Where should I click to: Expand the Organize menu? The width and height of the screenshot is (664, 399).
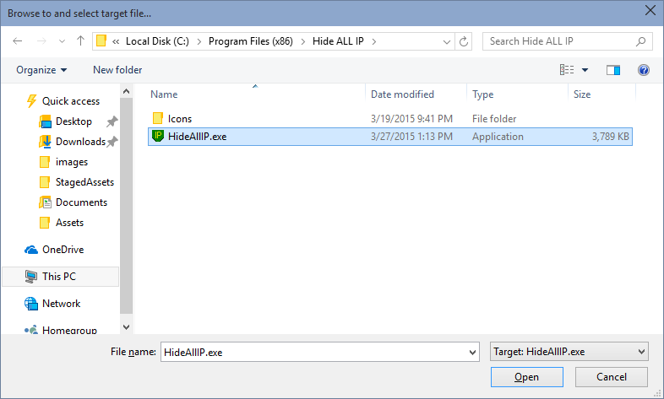[x=41, y=70]
